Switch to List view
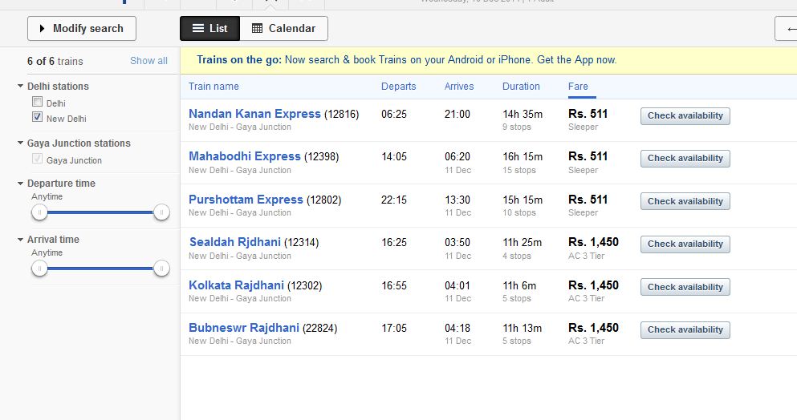 (x=209, y=29)
